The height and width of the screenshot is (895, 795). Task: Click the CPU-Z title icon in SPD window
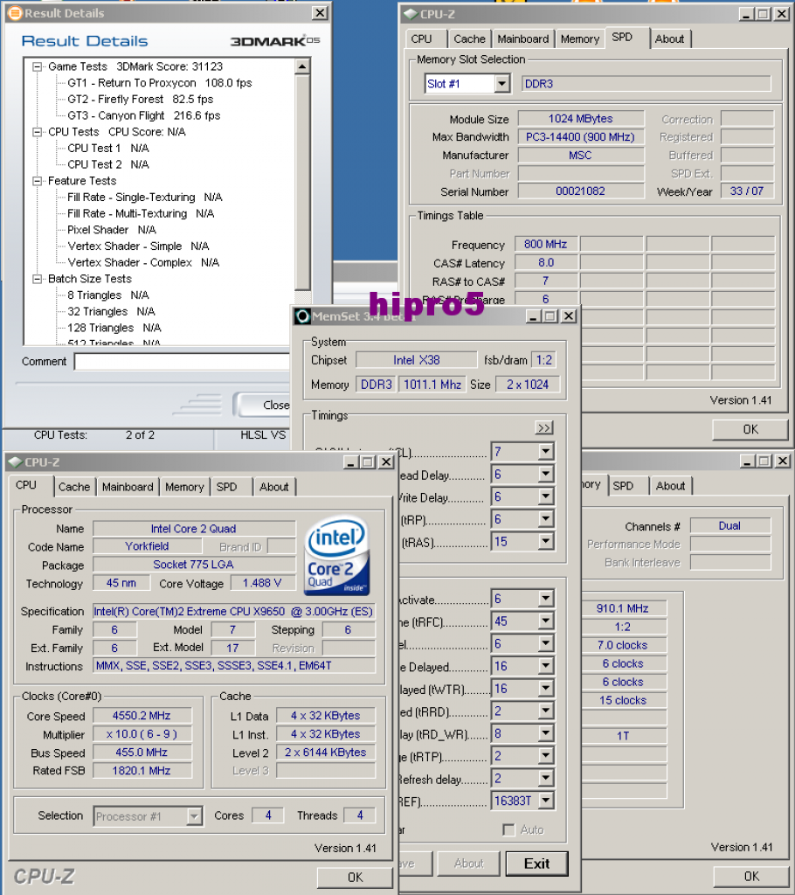[x=411, y=14]
